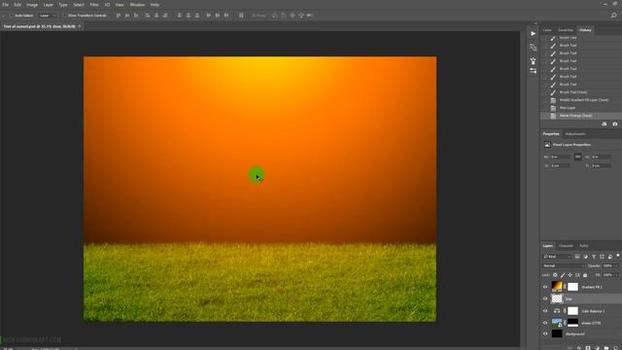Click create new snapshot camera icon
Viewport: 622px width, 350px height.
coord(615,123)
